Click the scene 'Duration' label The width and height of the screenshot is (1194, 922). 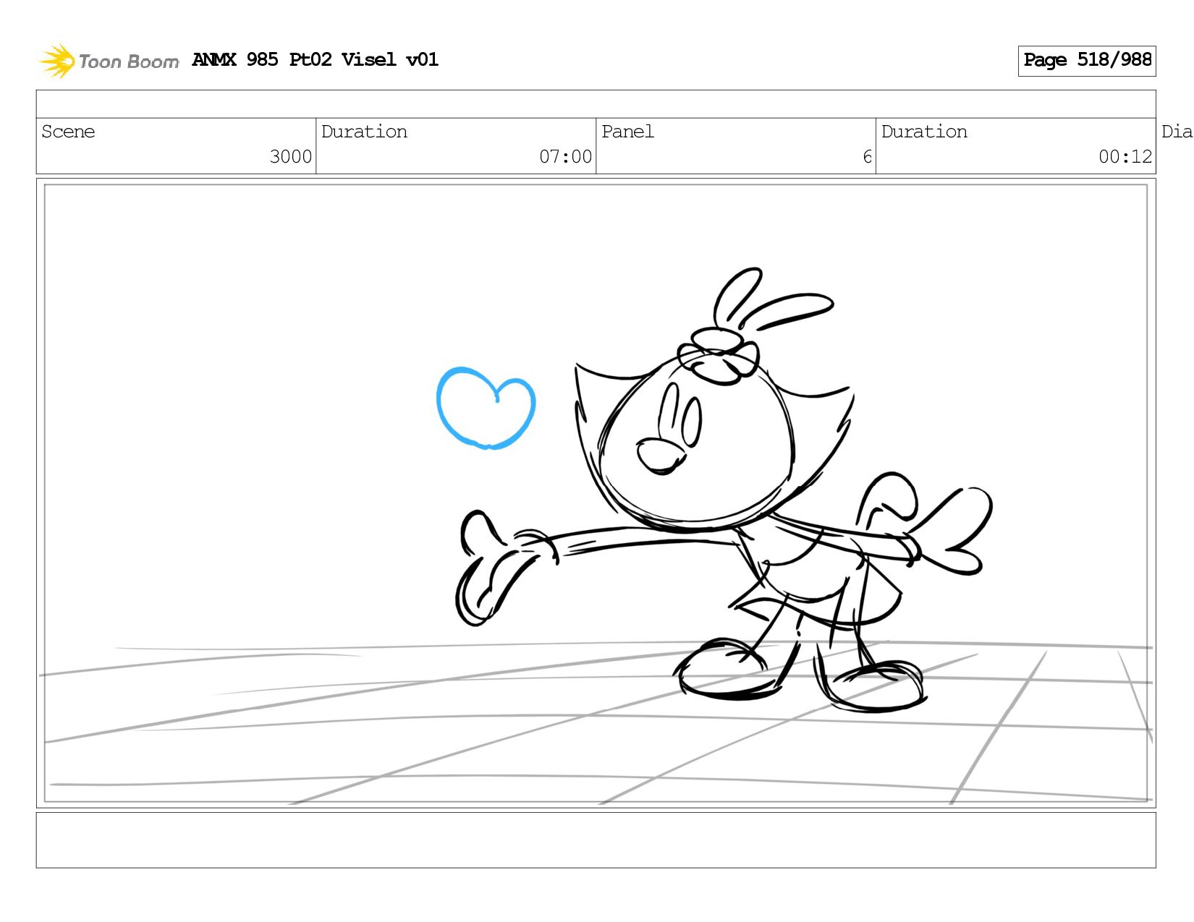tap(364, 132)
